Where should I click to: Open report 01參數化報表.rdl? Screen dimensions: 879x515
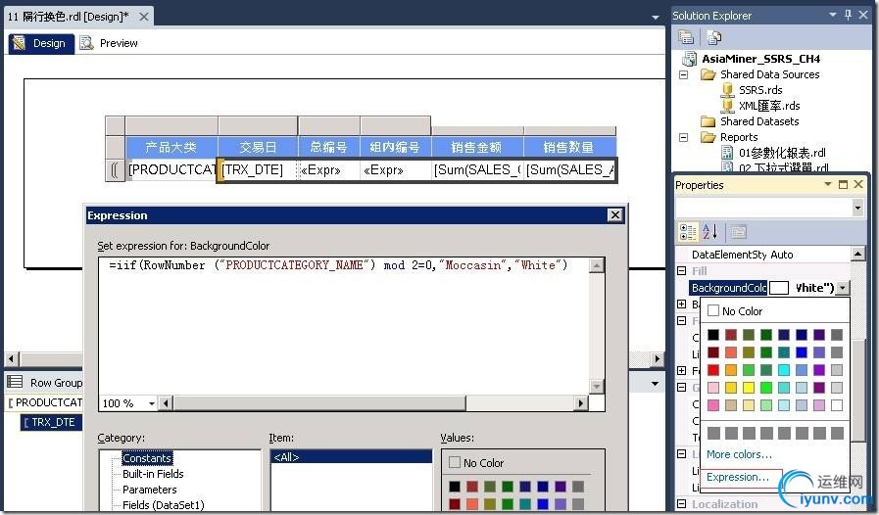tap(781, 153)
